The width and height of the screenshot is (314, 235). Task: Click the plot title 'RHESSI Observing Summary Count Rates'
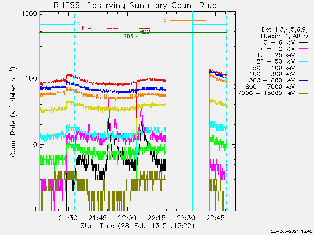point(137,5)
